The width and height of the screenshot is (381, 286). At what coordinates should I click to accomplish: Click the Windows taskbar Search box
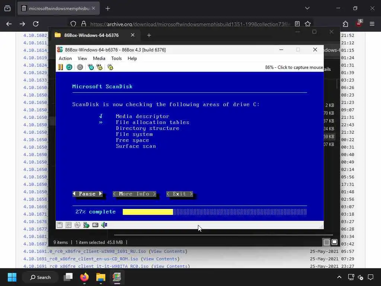(40, 277)
